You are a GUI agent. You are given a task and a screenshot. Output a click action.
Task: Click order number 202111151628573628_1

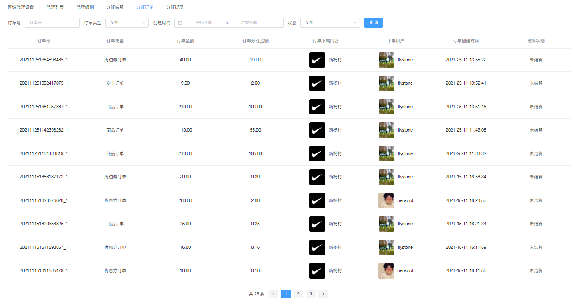[44, 200]
